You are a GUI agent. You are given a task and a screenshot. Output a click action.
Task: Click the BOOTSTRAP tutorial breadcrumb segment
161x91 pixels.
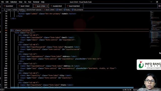tap(34, 10)
